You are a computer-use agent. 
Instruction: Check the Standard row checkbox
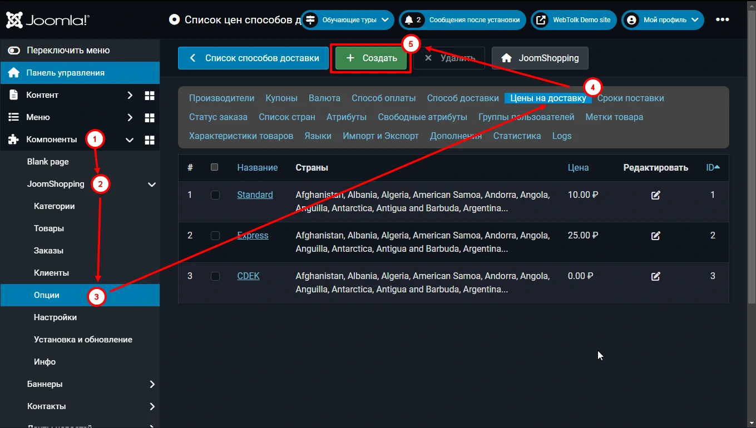coord(215,195)
